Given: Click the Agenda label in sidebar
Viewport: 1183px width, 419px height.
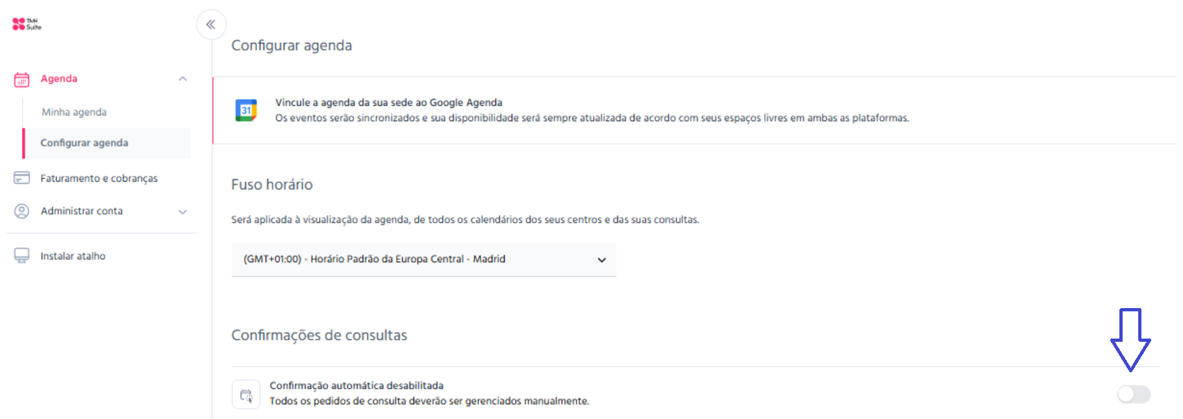Looking at the screenshot, I should click(59, 78).
